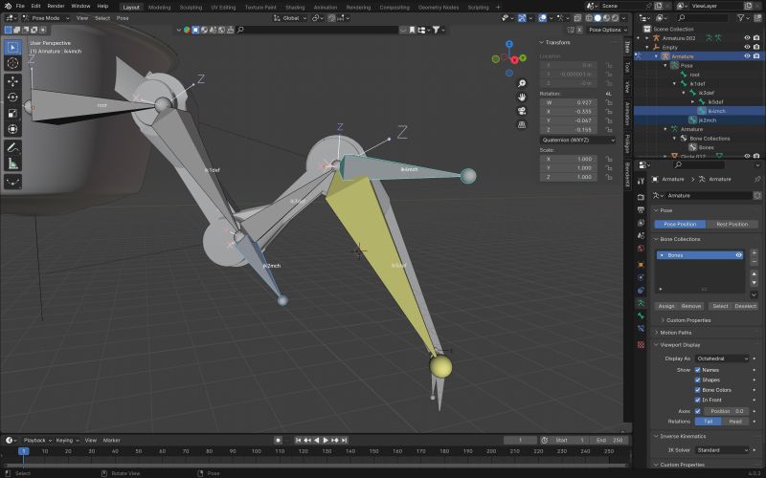Image resolution: width=766 pixels, height=478 pixels.
Task: Choose the Move tool
Action: pos(12,81)
